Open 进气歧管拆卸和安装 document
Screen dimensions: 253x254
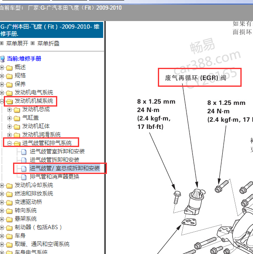tap(54, 160)
